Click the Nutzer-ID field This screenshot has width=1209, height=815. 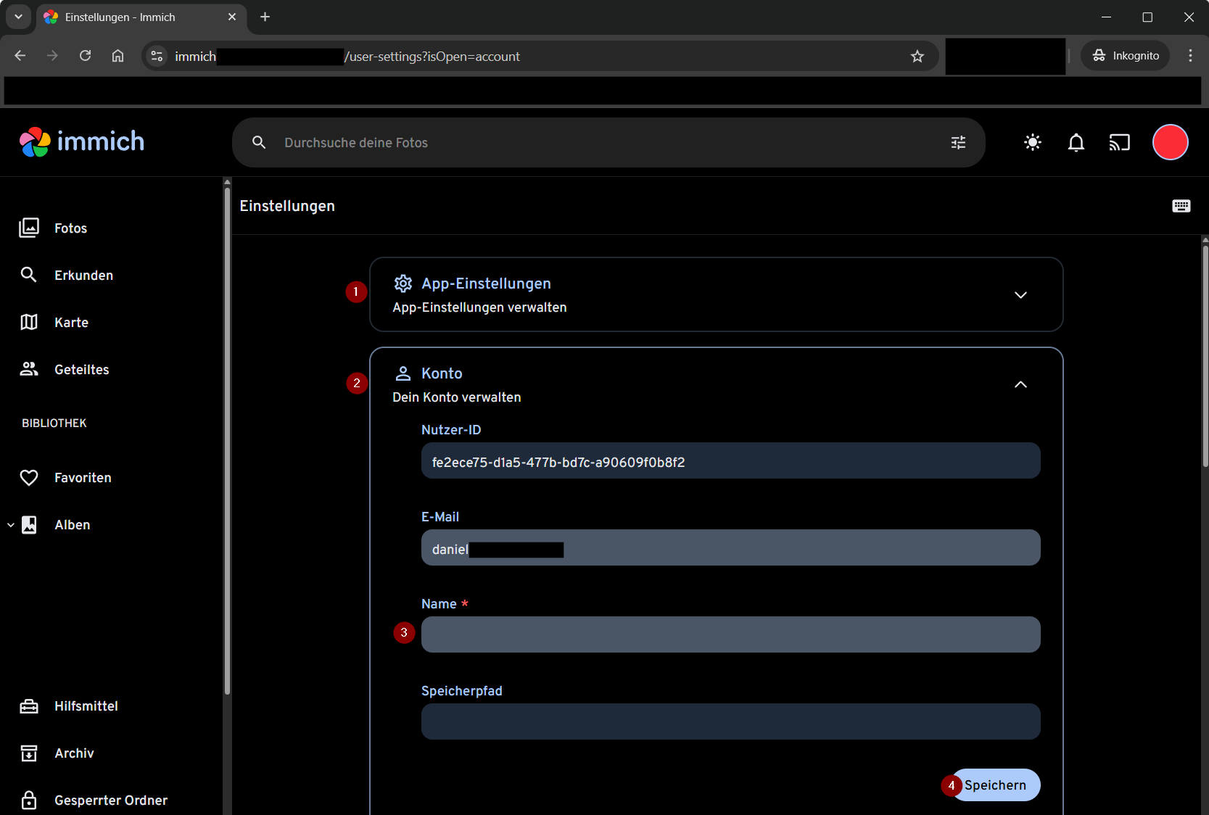pos(730,461)
